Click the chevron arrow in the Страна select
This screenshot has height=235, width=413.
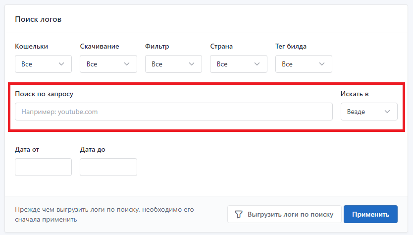257,64
